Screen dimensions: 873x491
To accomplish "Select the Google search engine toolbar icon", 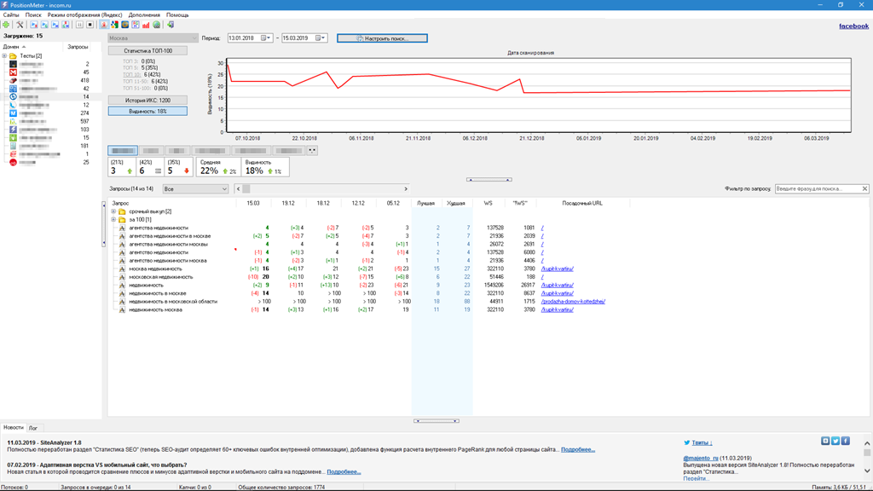I will pos(114,25).
